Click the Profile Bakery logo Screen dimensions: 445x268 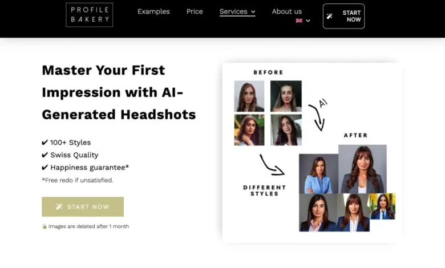click(90, 15)
